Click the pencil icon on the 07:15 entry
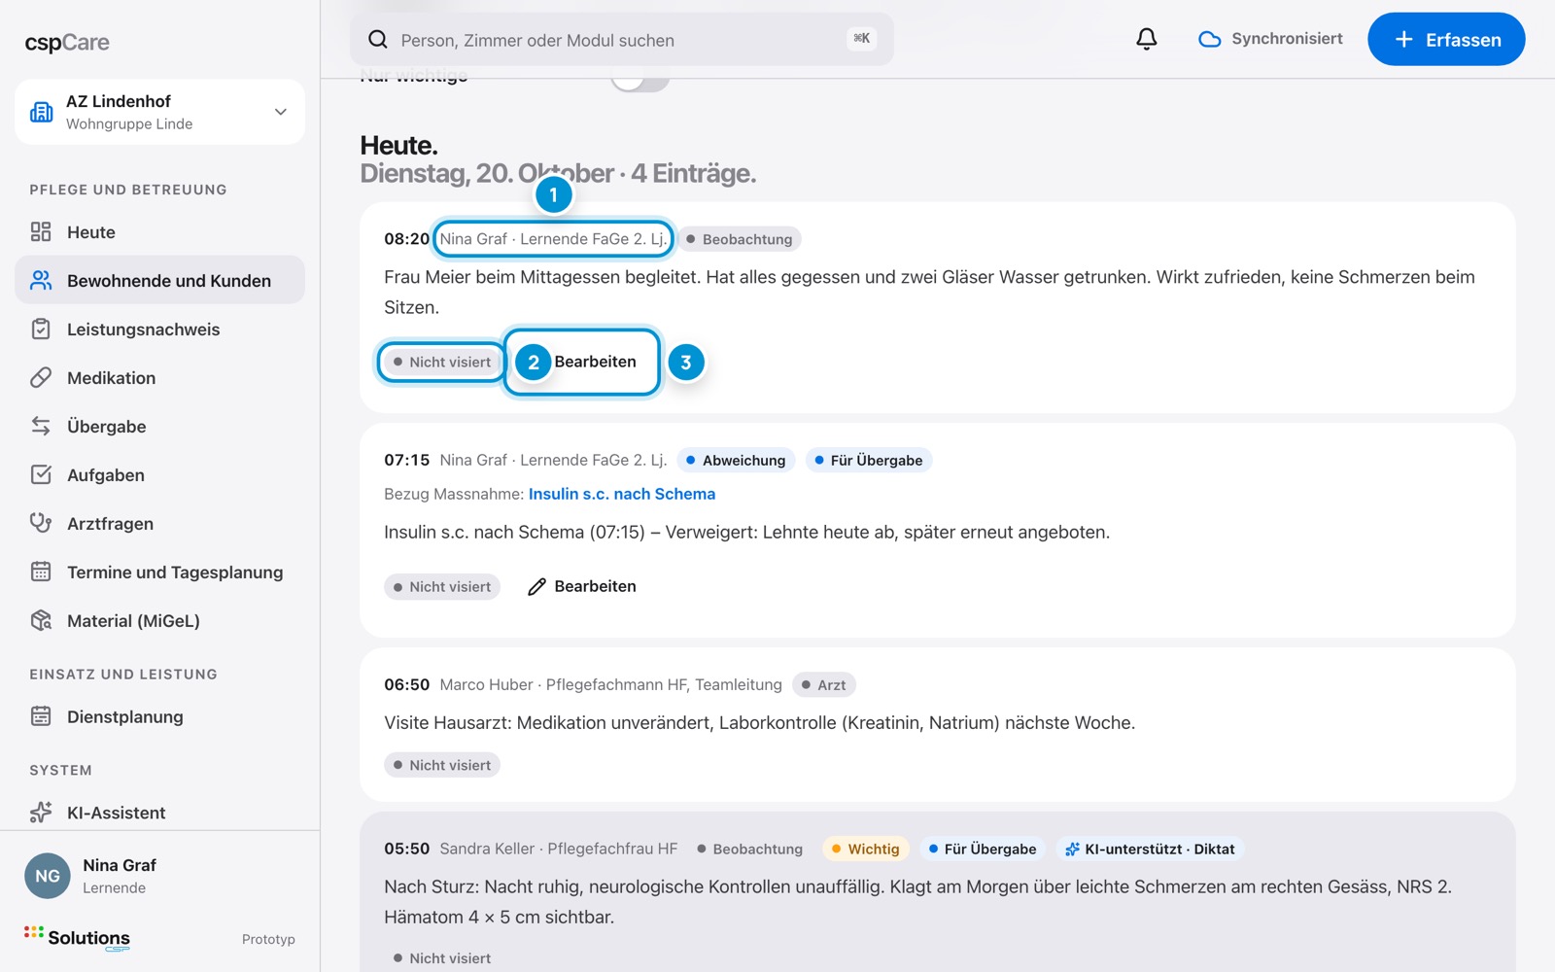Screen dimensions: 1555x972 [536, 587]
